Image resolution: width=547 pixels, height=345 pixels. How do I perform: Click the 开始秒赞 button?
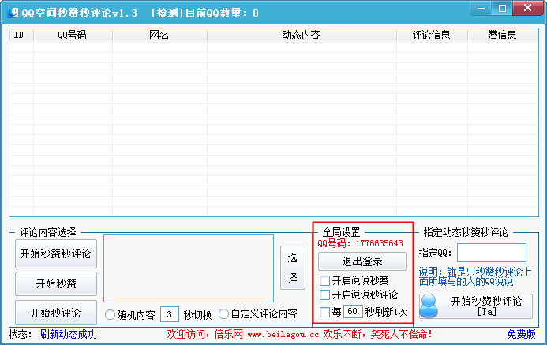click(56, 283)
